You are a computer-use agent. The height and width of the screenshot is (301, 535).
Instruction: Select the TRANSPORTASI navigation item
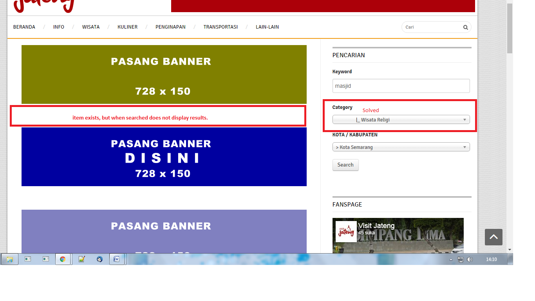point(221,27)
